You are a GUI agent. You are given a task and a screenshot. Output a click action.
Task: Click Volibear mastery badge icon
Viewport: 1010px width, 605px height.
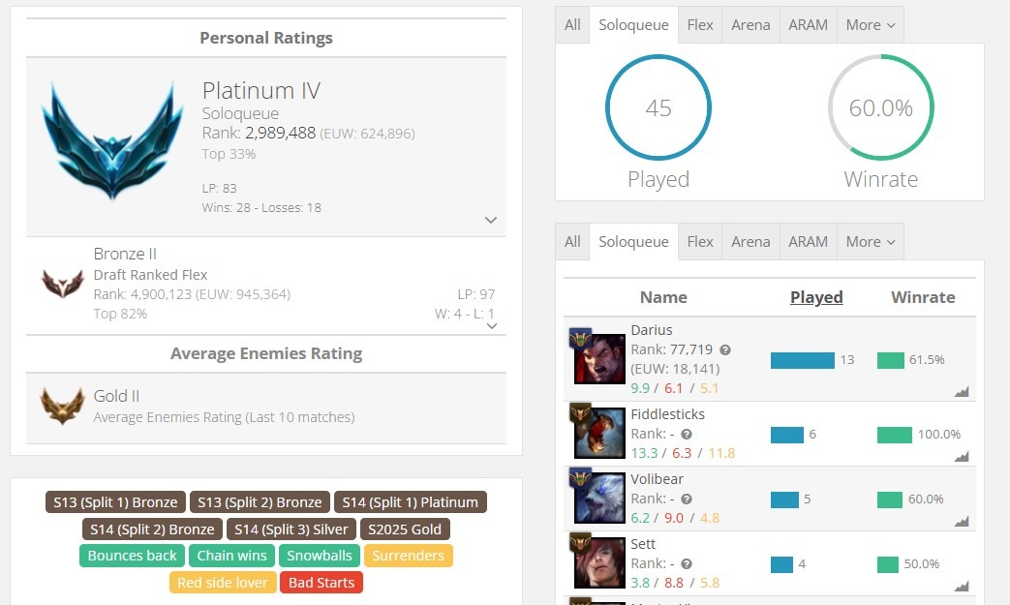[580, 477]
